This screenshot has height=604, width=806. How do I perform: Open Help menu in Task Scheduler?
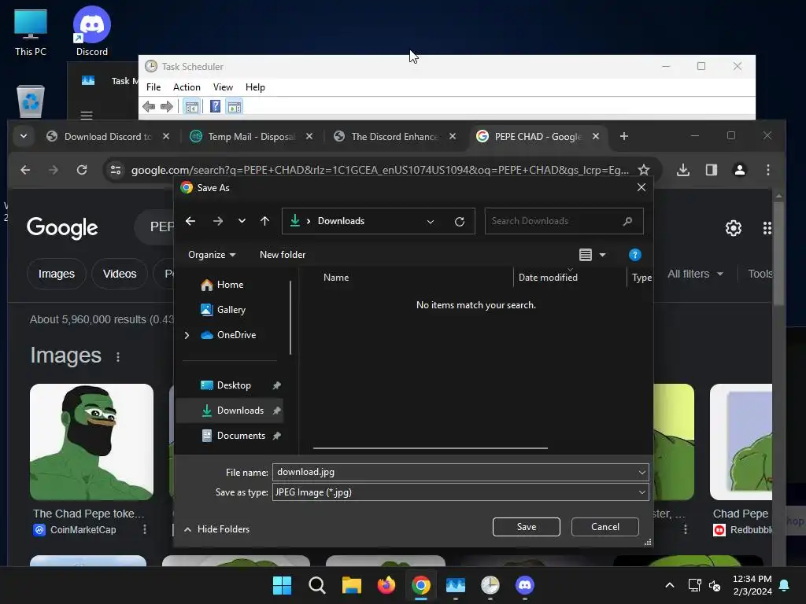coord(255,87)
